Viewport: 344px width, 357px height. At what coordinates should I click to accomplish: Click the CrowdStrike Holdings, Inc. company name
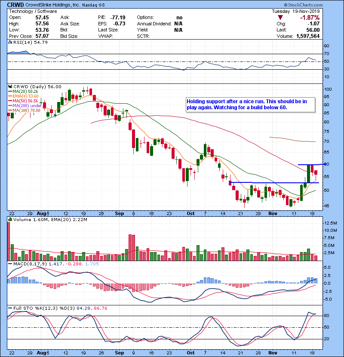[x=52, y=5]
